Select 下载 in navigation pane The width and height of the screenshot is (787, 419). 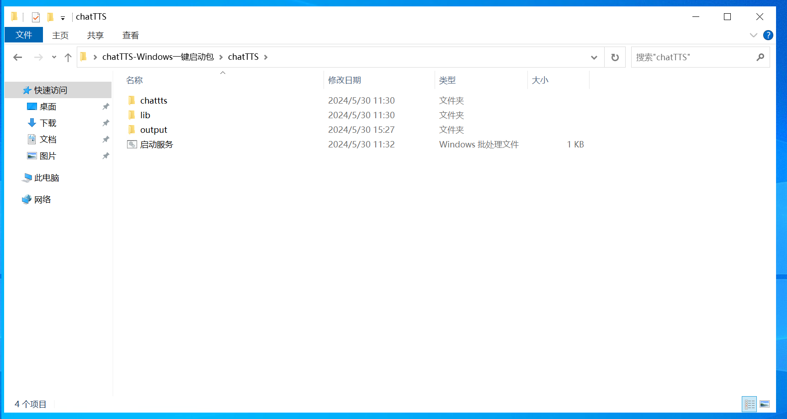tap(48, 123)
